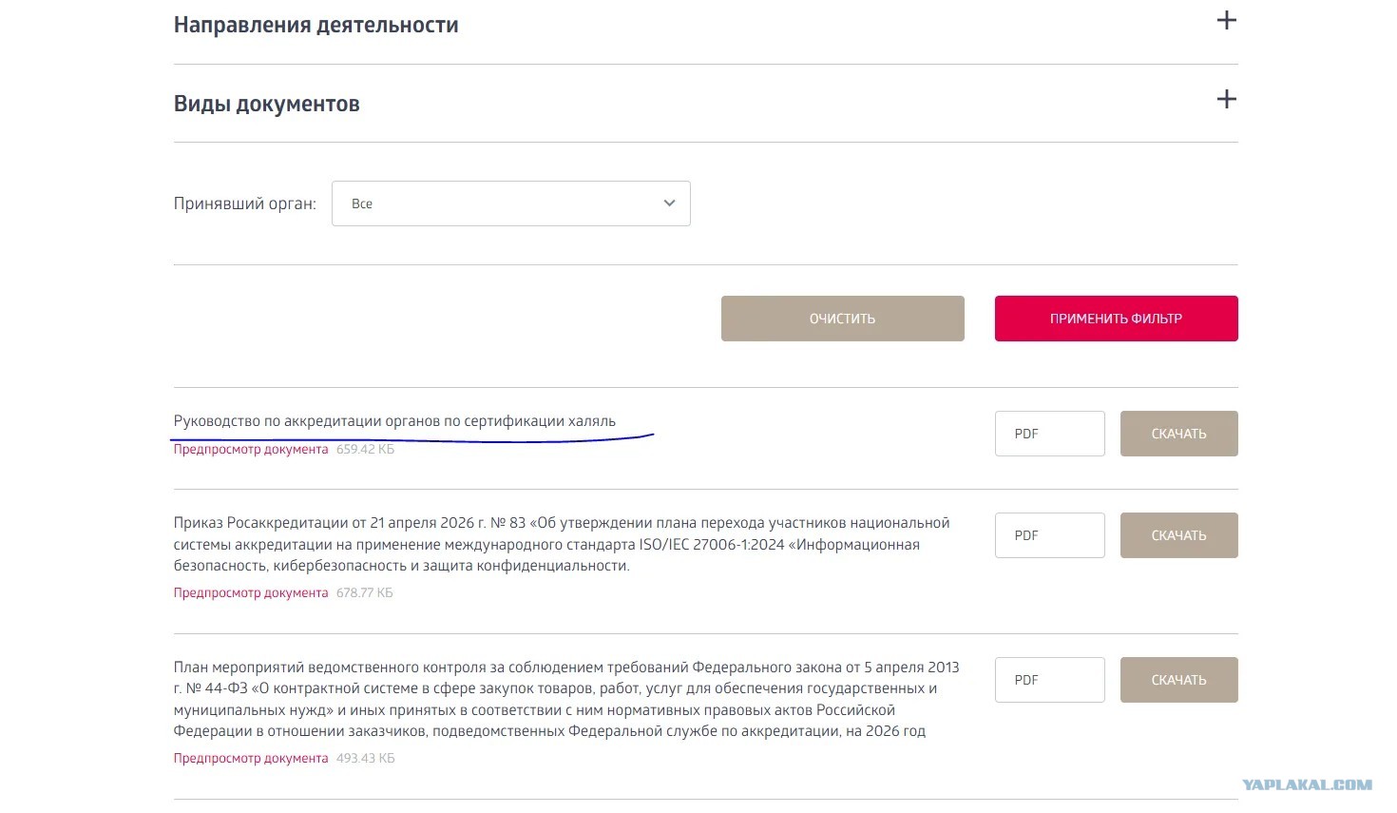Viewport: 1397px width, 813px height.
Task: Expand the Направления деятельности section heading
Action: 316,26
